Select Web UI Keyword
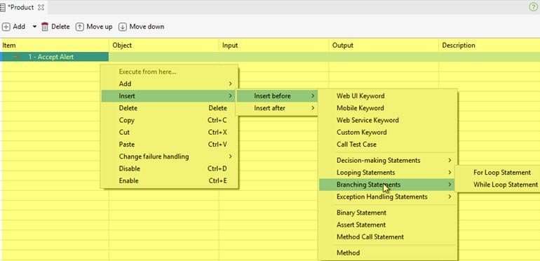540x261 pixels. click(x=387, y=95)
